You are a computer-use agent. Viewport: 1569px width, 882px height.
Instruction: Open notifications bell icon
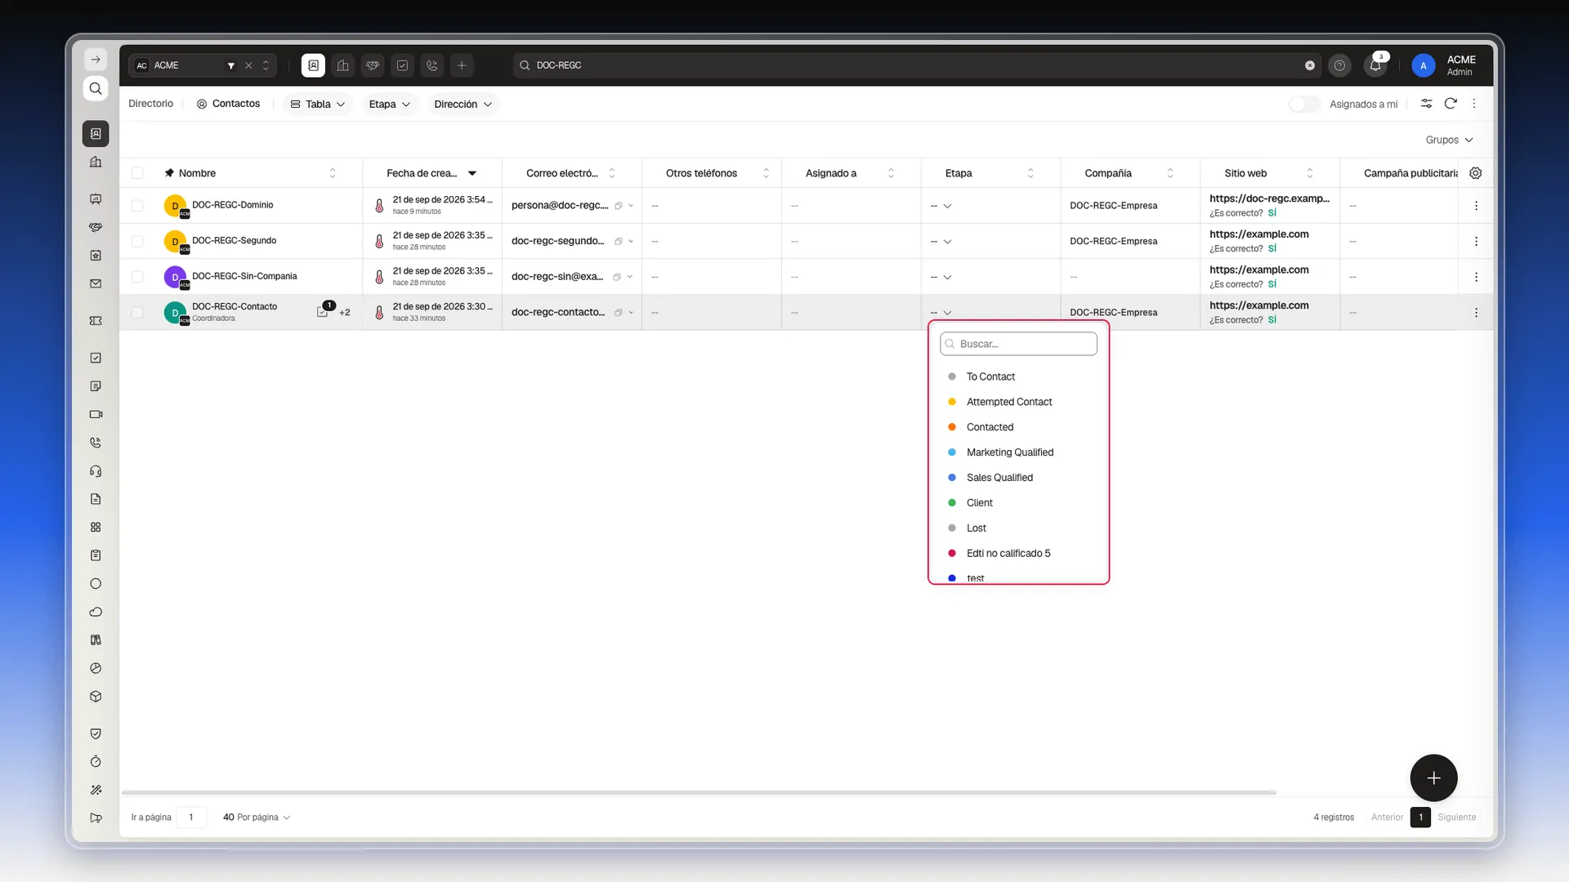(x=1375, y=65)
